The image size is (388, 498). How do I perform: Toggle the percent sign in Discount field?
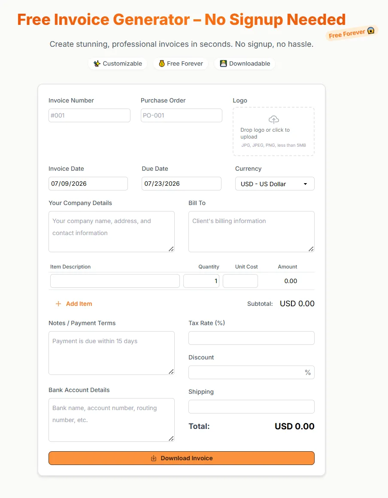(x=308, y=372)
